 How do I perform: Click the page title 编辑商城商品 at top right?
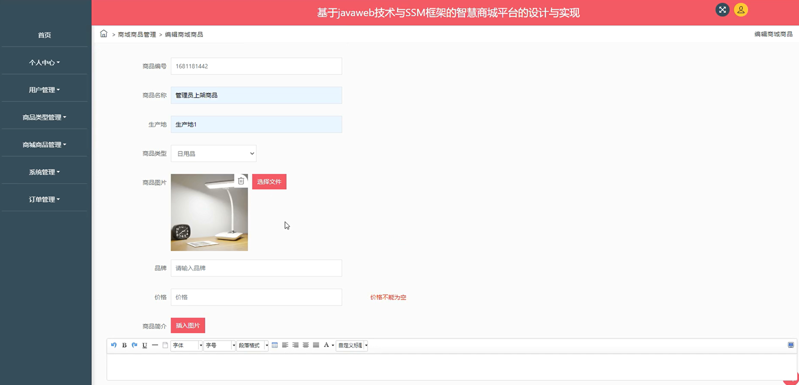773,34
